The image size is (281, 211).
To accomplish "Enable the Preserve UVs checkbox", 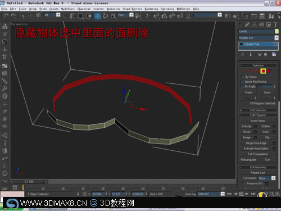I will pos(244,183).
